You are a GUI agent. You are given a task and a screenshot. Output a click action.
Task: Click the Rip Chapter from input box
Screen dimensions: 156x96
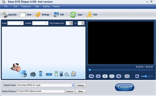coord(68,23)
